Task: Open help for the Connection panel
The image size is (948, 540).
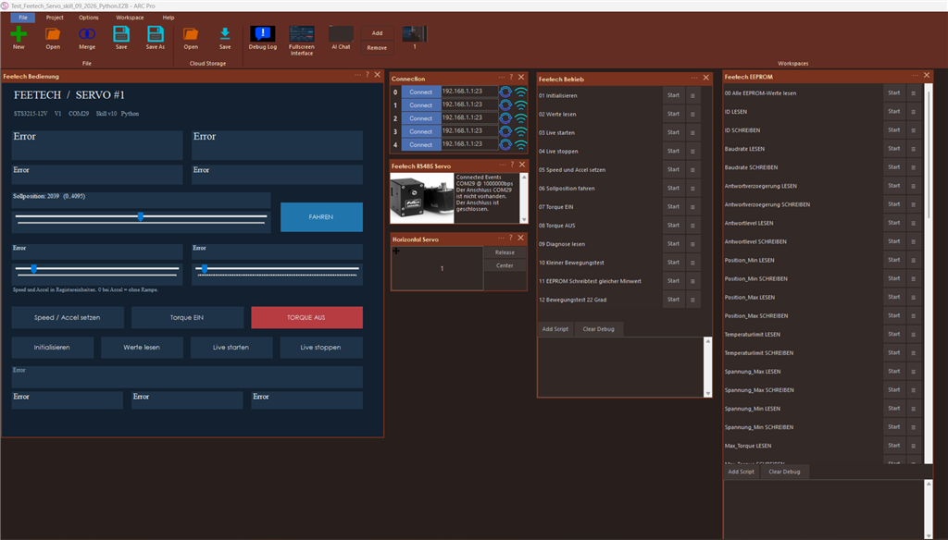Action: click(x=511, y=78)
